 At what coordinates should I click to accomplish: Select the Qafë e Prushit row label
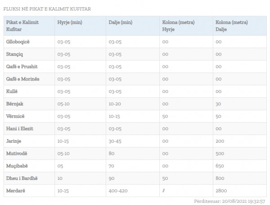pyautogui.click(x=22, y=67)
